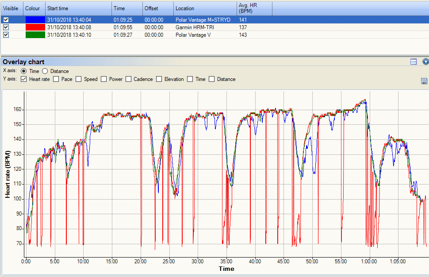
Task: Turn on the Elevation checkbox
Action: pyautogui.click(x=159, y=79)
